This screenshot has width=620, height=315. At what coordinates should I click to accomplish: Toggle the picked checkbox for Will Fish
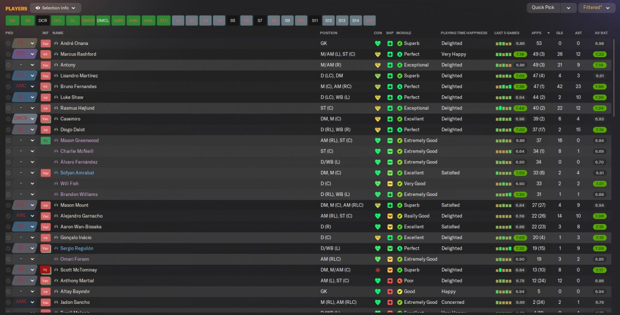pyautogui.click(x=8, y=184)
